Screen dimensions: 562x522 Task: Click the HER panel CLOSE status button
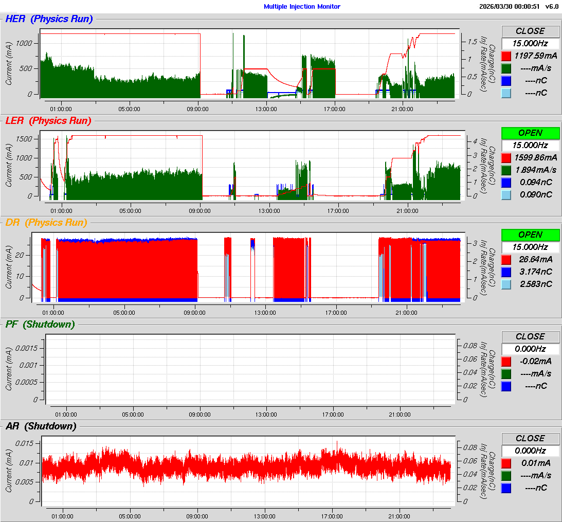click(530, 31)
